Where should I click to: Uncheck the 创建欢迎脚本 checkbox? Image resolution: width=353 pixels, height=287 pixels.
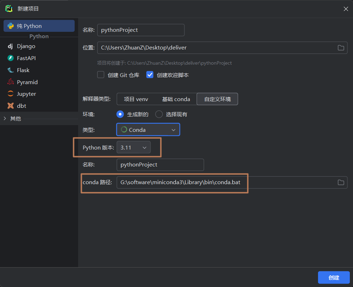tap(150, 75)
